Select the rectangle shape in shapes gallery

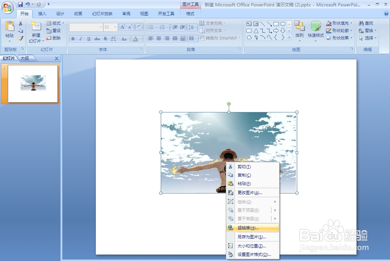pyautogui.click(x=276, y=24)
